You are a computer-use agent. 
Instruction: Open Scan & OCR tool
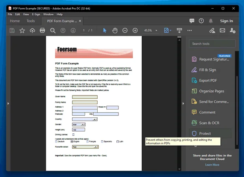point(210,123)
